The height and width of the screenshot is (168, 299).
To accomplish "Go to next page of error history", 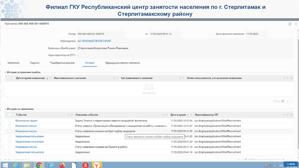I will tap(291, 101).
